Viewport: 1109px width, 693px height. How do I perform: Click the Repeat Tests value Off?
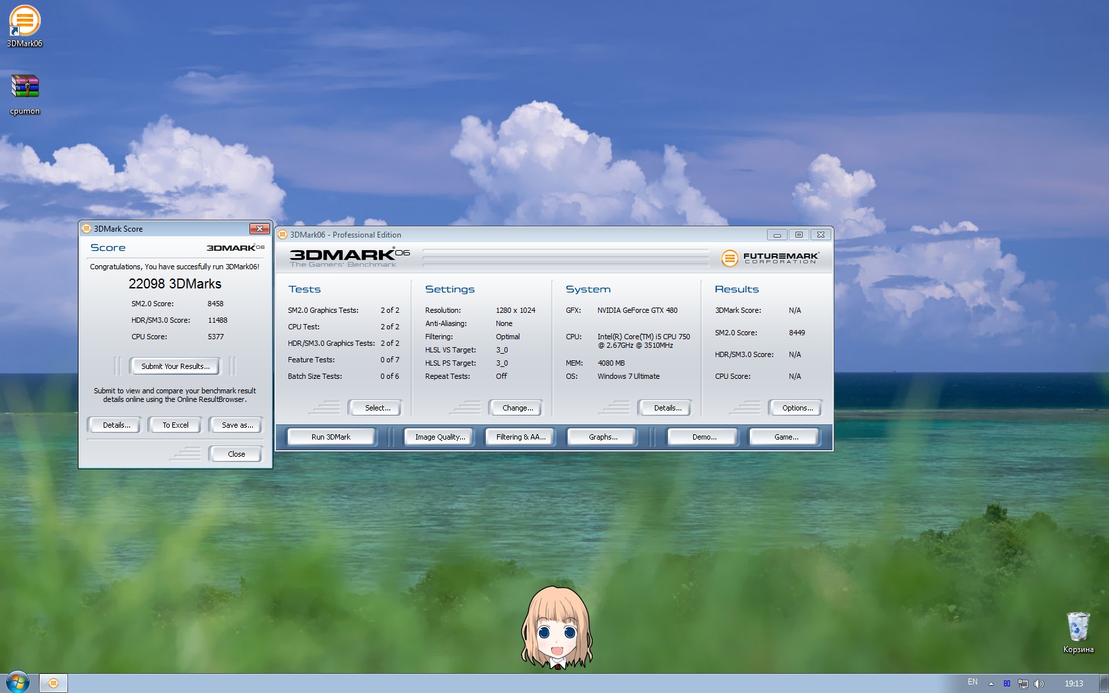[501, 376]
